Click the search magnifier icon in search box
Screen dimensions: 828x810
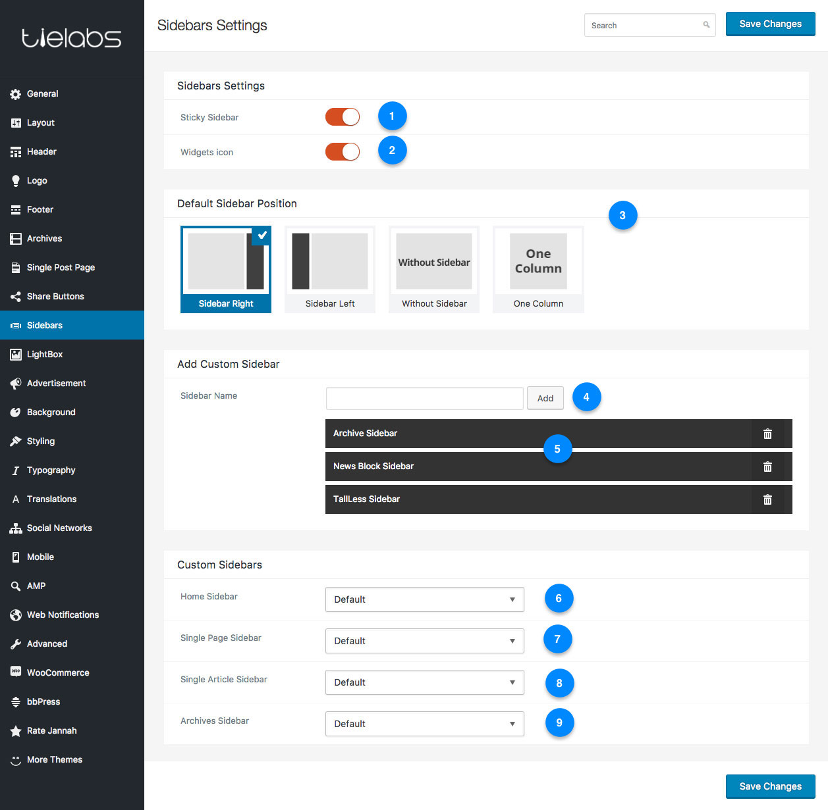click(x=706, y=25)
